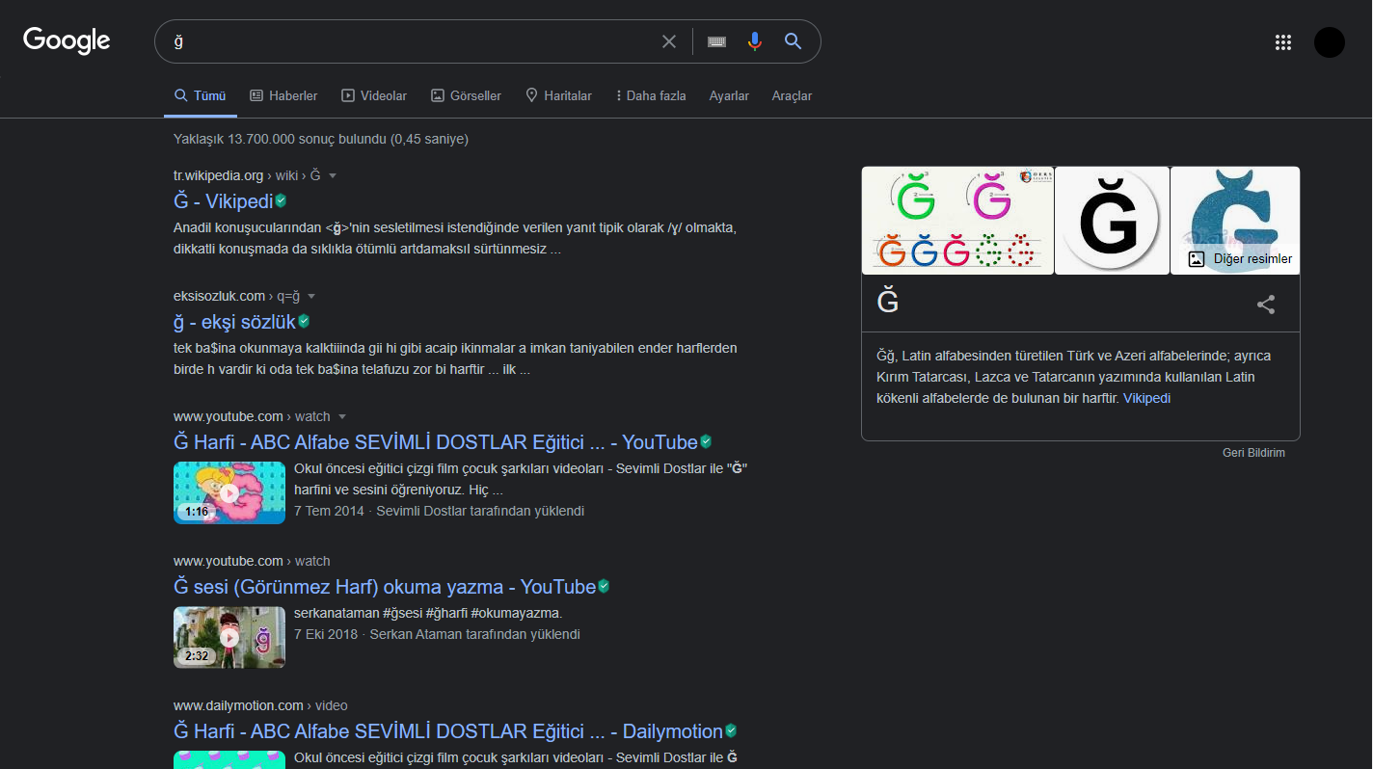Switch to the Haberler tab
Viewport: 1373px width, 769px height.
pyautogui.click(x=283, y=95)
